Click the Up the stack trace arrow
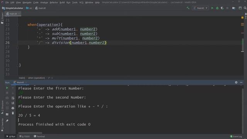The image size is (247, 139). pos(13,88)
